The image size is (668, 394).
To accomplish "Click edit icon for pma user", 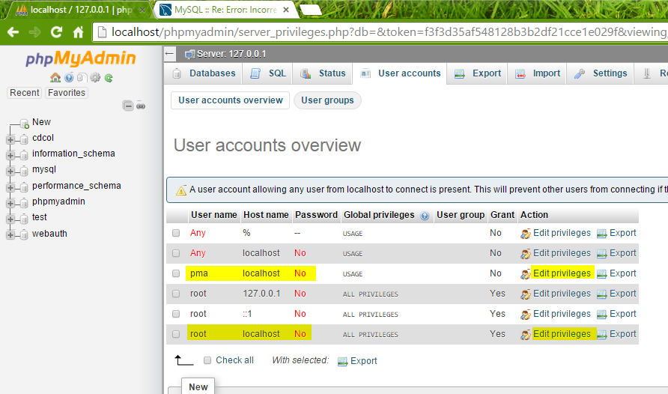I will 525,274.
